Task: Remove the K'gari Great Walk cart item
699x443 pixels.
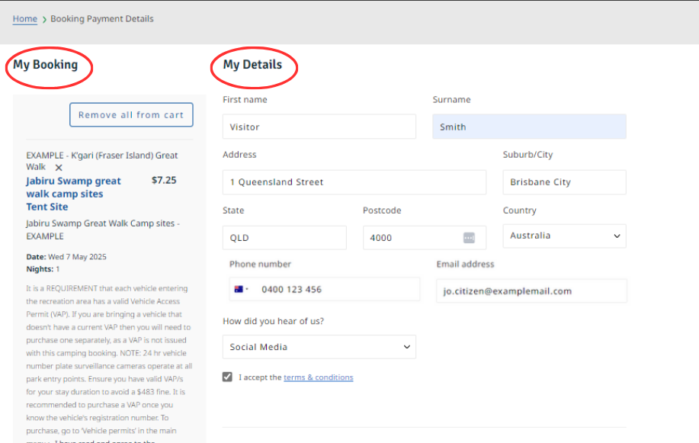Action: pos(59,168)
